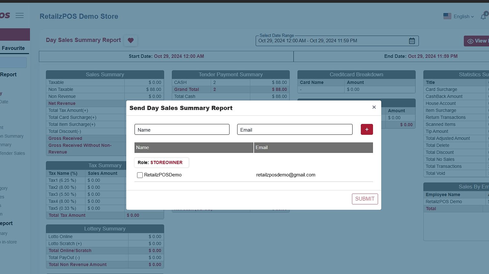Close the Send Day Sales Summary dialog
489x274 pixels.
[x=374, y=107]
